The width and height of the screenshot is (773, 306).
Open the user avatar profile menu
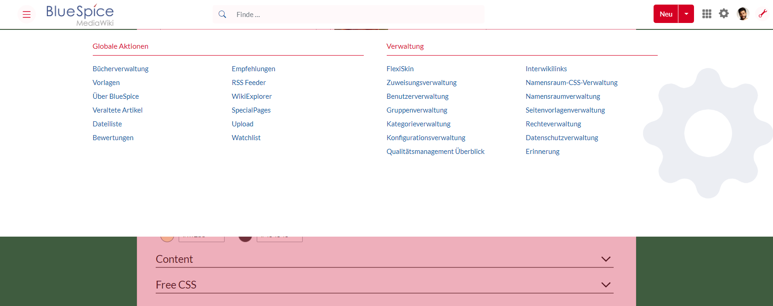[743, 14]
